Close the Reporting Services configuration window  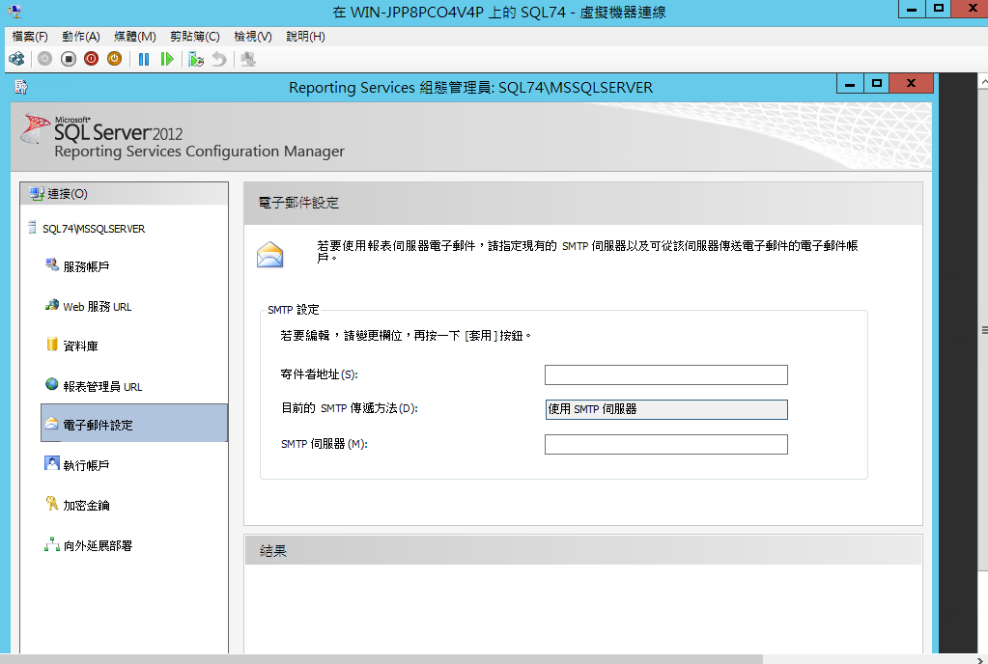tap(911, 83)
